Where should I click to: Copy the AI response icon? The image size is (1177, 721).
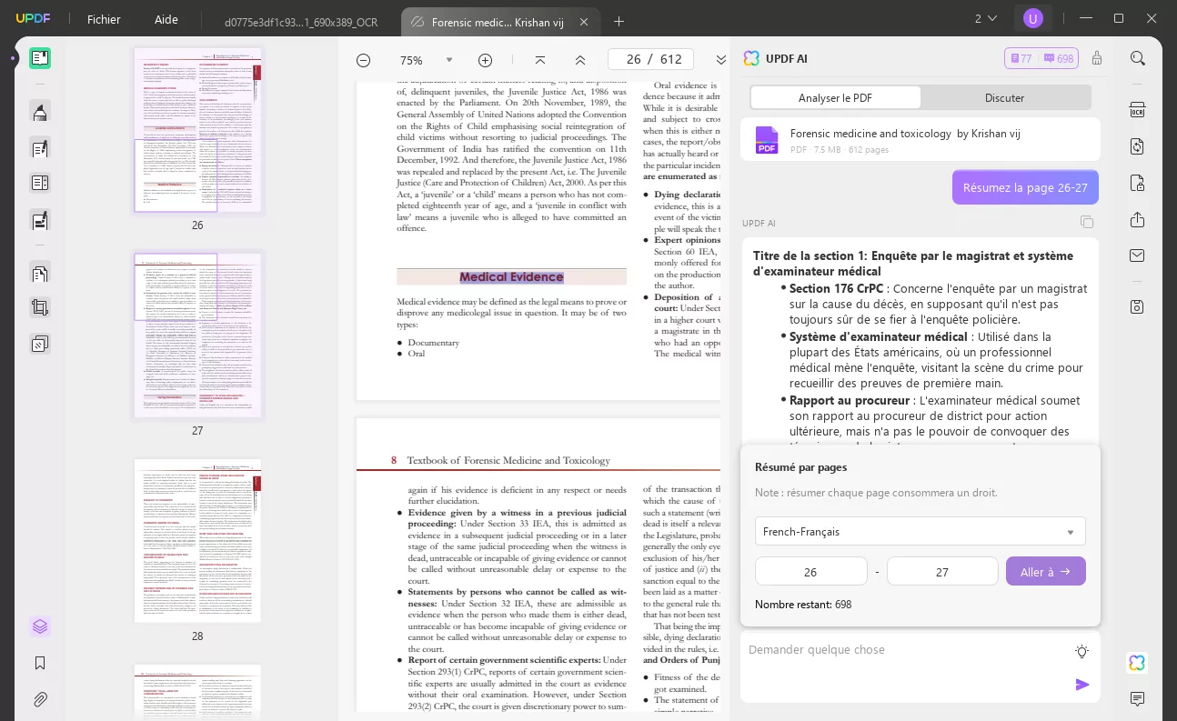(1086, 222)
